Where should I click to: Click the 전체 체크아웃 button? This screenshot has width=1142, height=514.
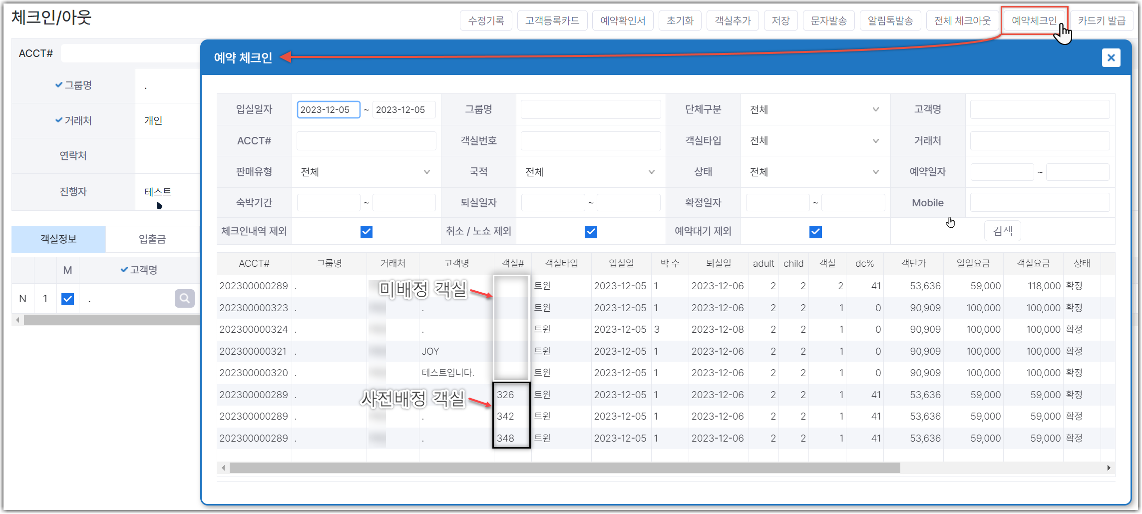coord(962,20)
